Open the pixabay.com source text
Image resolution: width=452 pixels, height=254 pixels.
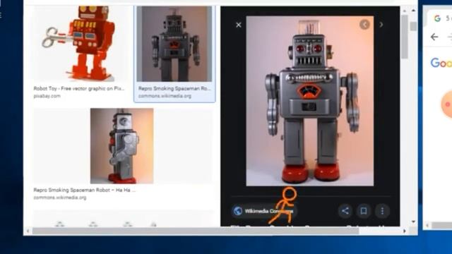click(x=47, y=96)
